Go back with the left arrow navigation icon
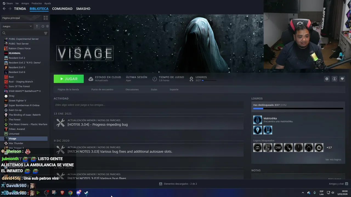Viewport: 351px width, 197px height. pos(4,9)
